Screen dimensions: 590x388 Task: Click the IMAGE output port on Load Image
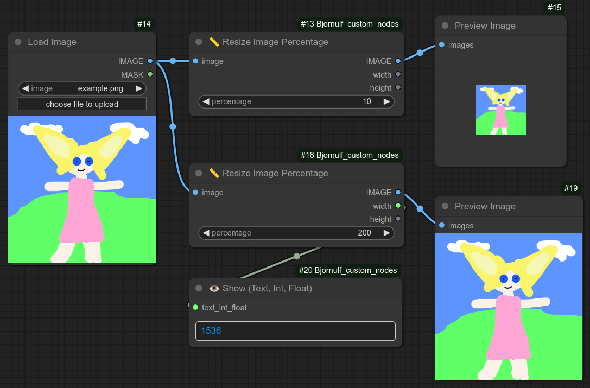click(150, 61)
